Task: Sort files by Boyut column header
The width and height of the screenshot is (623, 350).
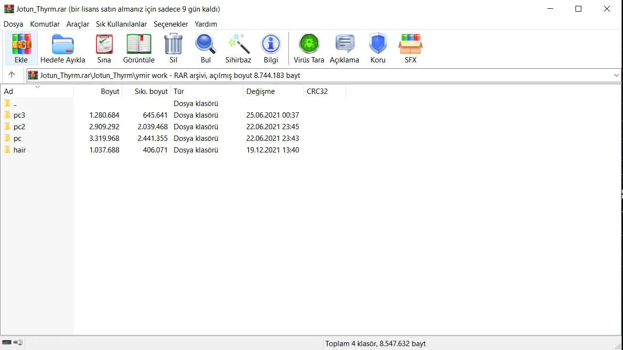Action: 97,91
